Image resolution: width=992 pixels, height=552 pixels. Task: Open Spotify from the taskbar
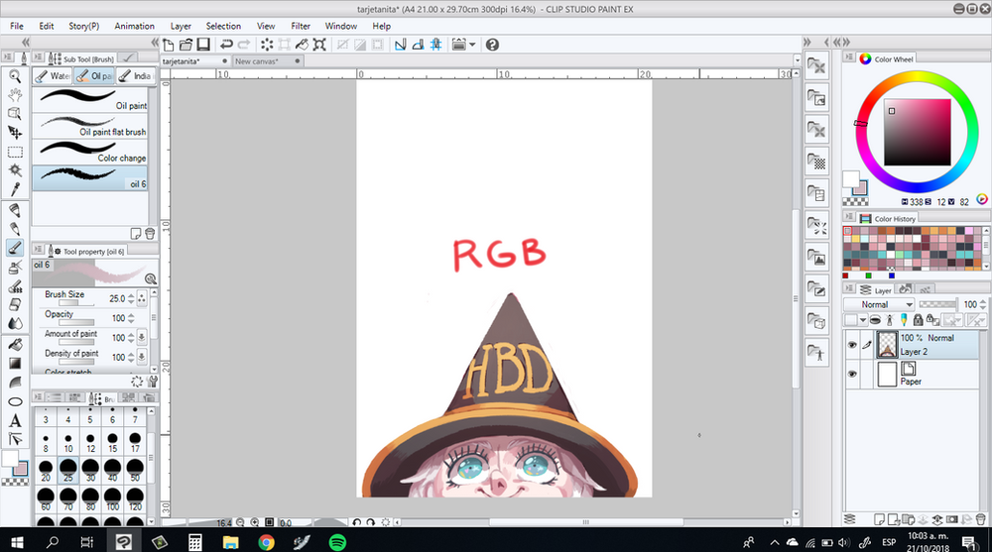pos(337,542)
